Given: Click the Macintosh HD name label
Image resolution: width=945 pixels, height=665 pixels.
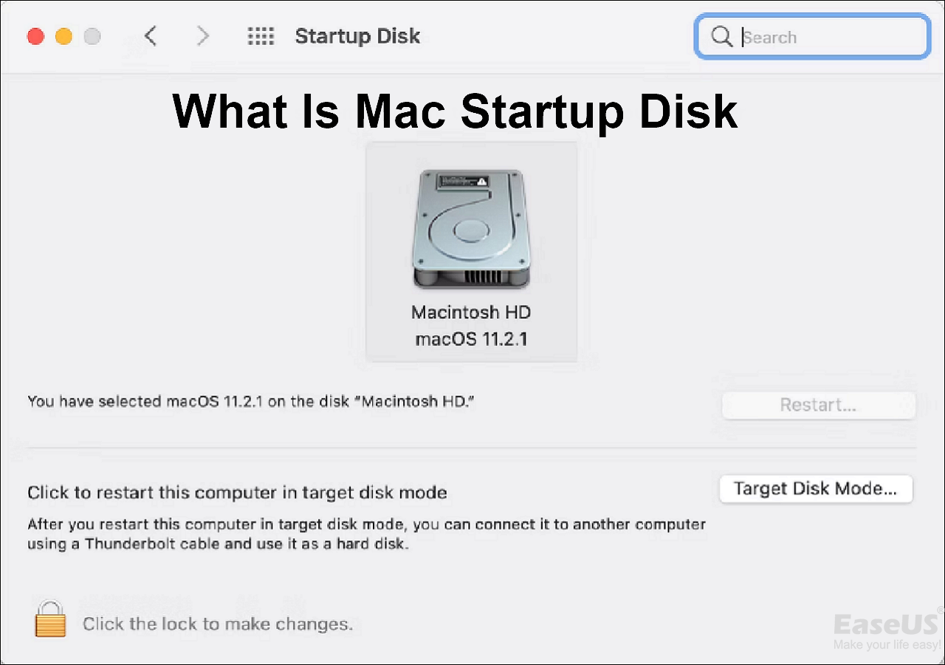Looking at the screenshot, I should (471, 312).
